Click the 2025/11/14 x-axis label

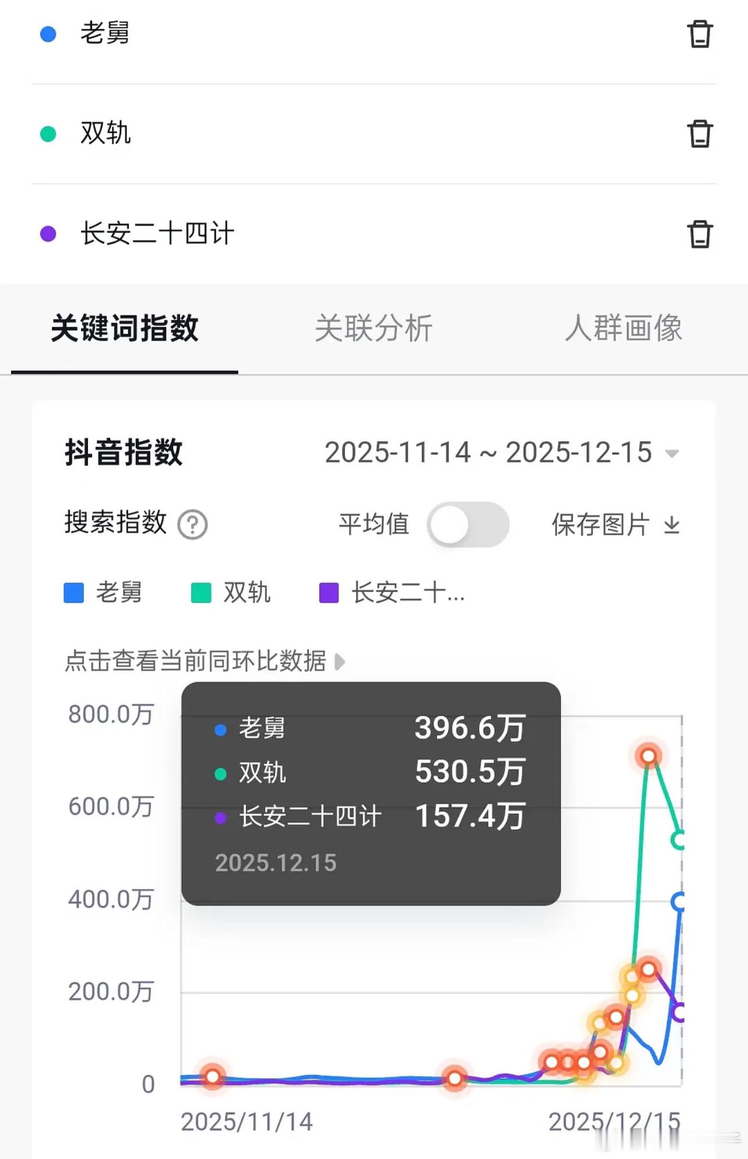tap(247, 1122)
